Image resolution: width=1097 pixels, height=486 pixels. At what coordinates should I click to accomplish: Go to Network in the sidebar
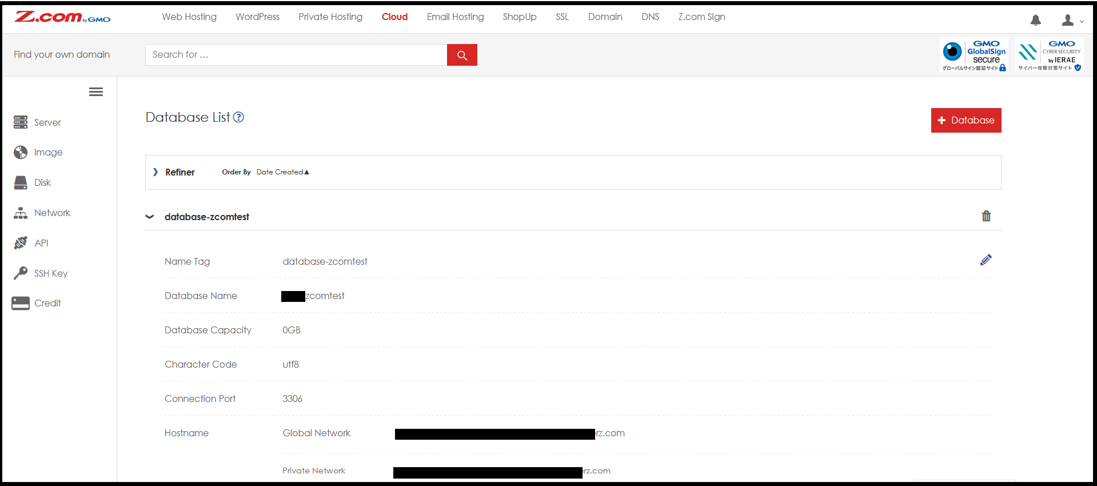click(x=52, y=213)
